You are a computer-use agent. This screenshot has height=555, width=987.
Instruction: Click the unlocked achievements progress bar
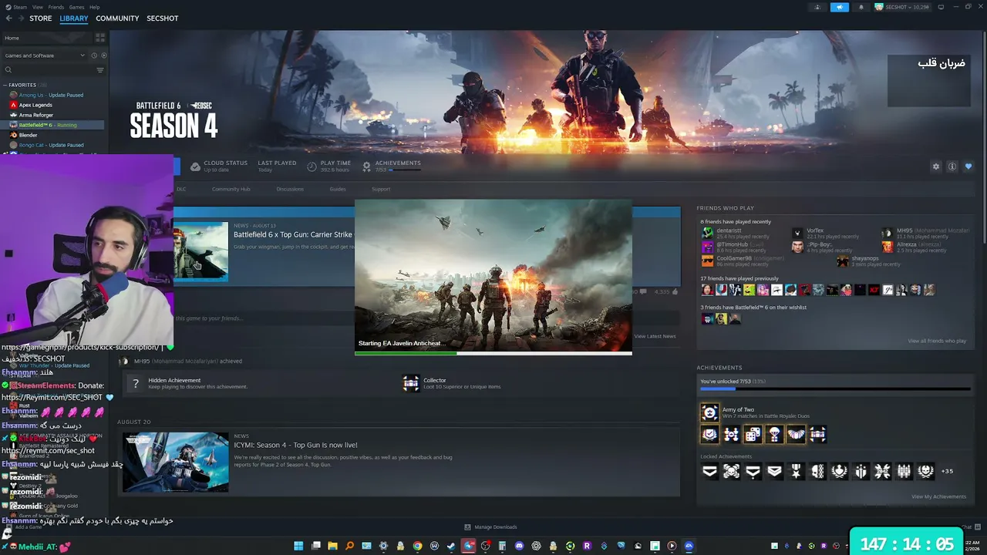835,389
